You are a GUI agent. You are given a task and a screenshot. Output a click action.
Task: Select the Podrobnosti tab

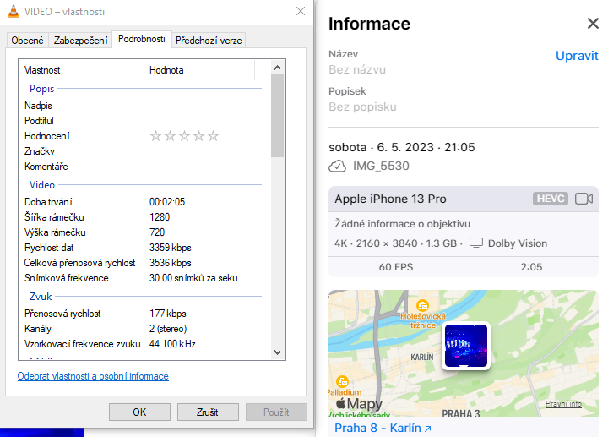tap(142, 39)
